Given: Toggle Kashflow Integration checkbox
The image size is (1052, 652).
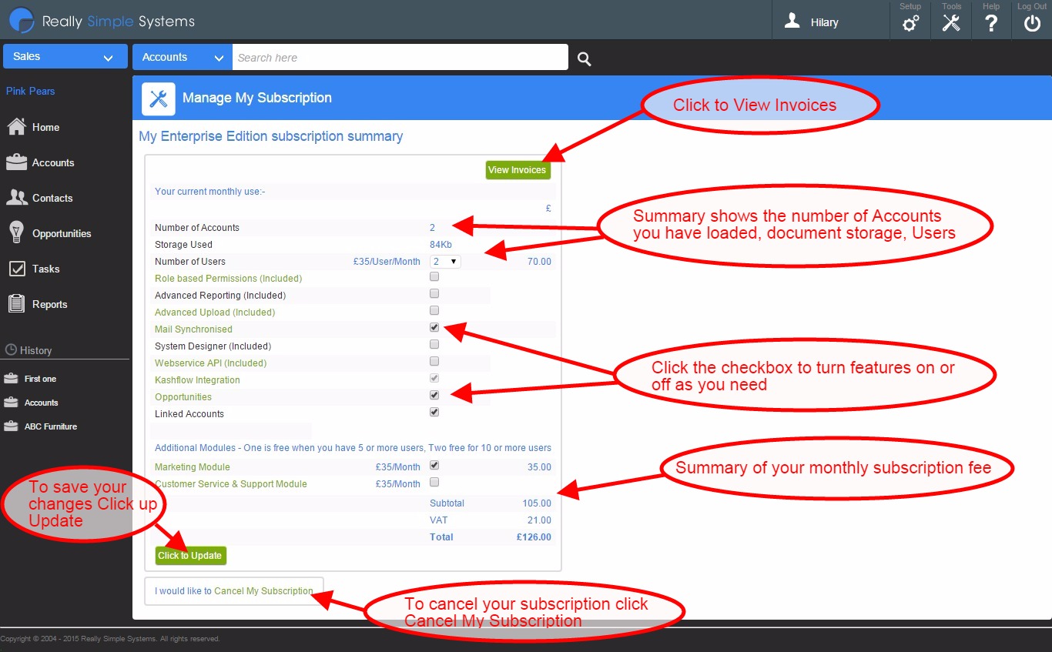Looking at the screenshot, I should tap(434, 378).
